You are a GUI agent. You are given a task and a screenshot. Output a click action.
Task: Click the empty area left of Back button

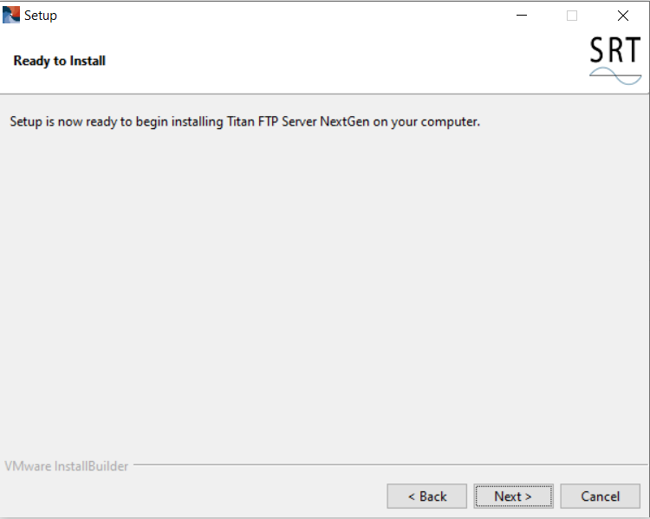click(191, 496)
